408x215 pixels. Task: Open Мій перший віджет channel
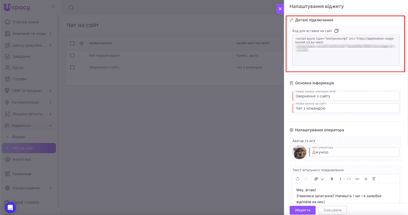(x=105, y=56)
